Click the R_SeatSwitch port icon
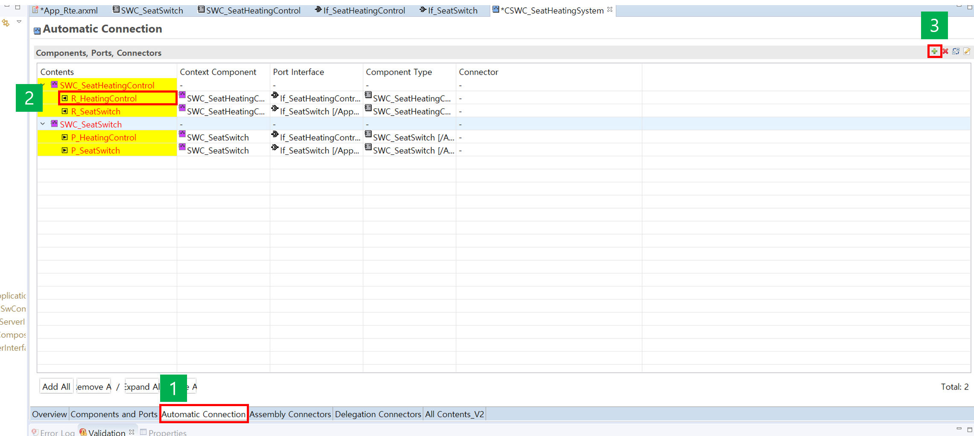This screenshot has width=974, height=436. point(64,111)
